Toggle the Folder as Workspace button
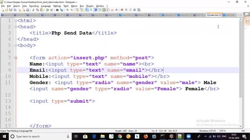Viewport: 250px width, 140px height. click(x=112, y=10)
